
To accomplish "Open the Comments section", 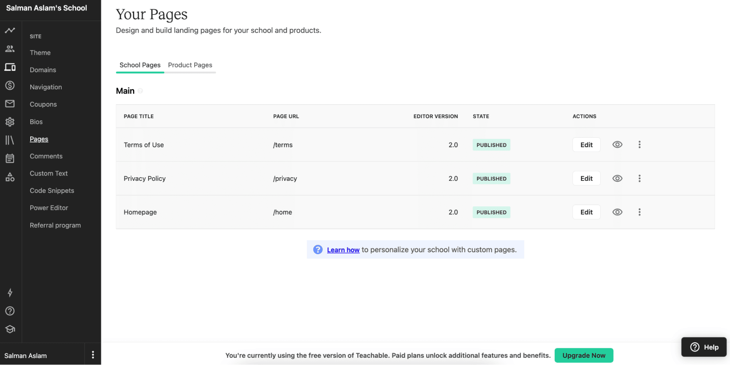I will (x=46, y=156).
